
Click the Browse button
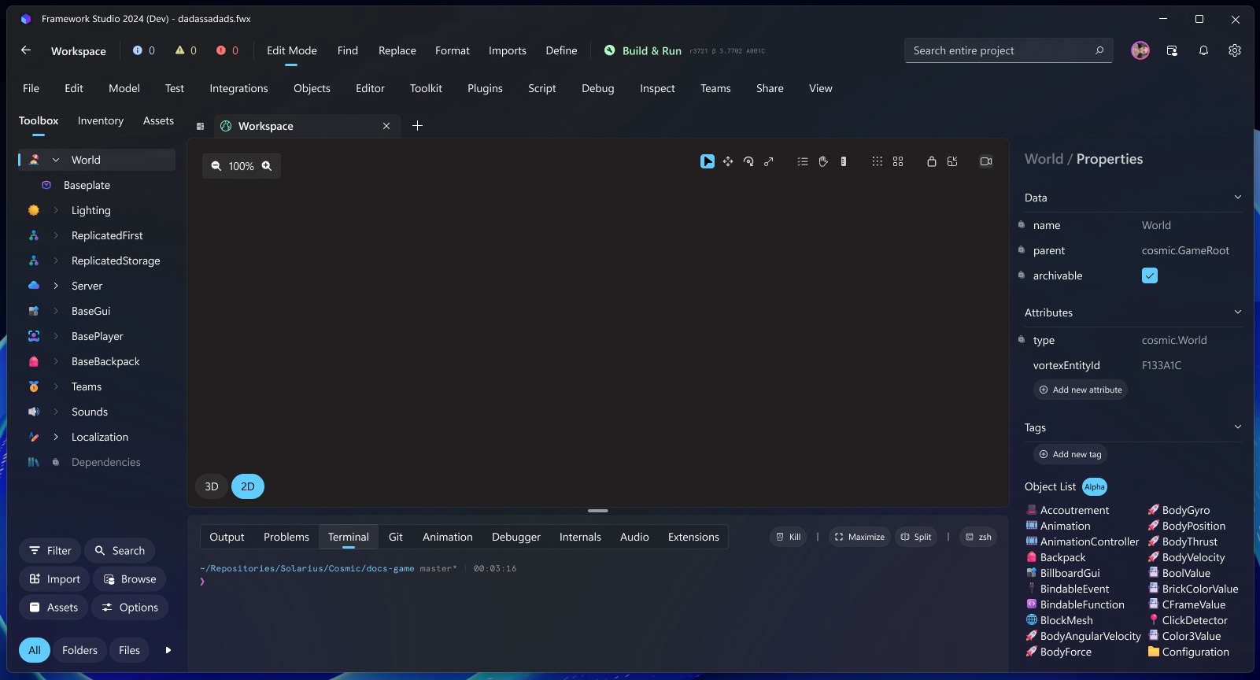[130, 579]
